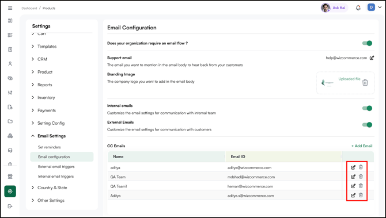Delete the QA Team1 CC email row

coord(361,186)
